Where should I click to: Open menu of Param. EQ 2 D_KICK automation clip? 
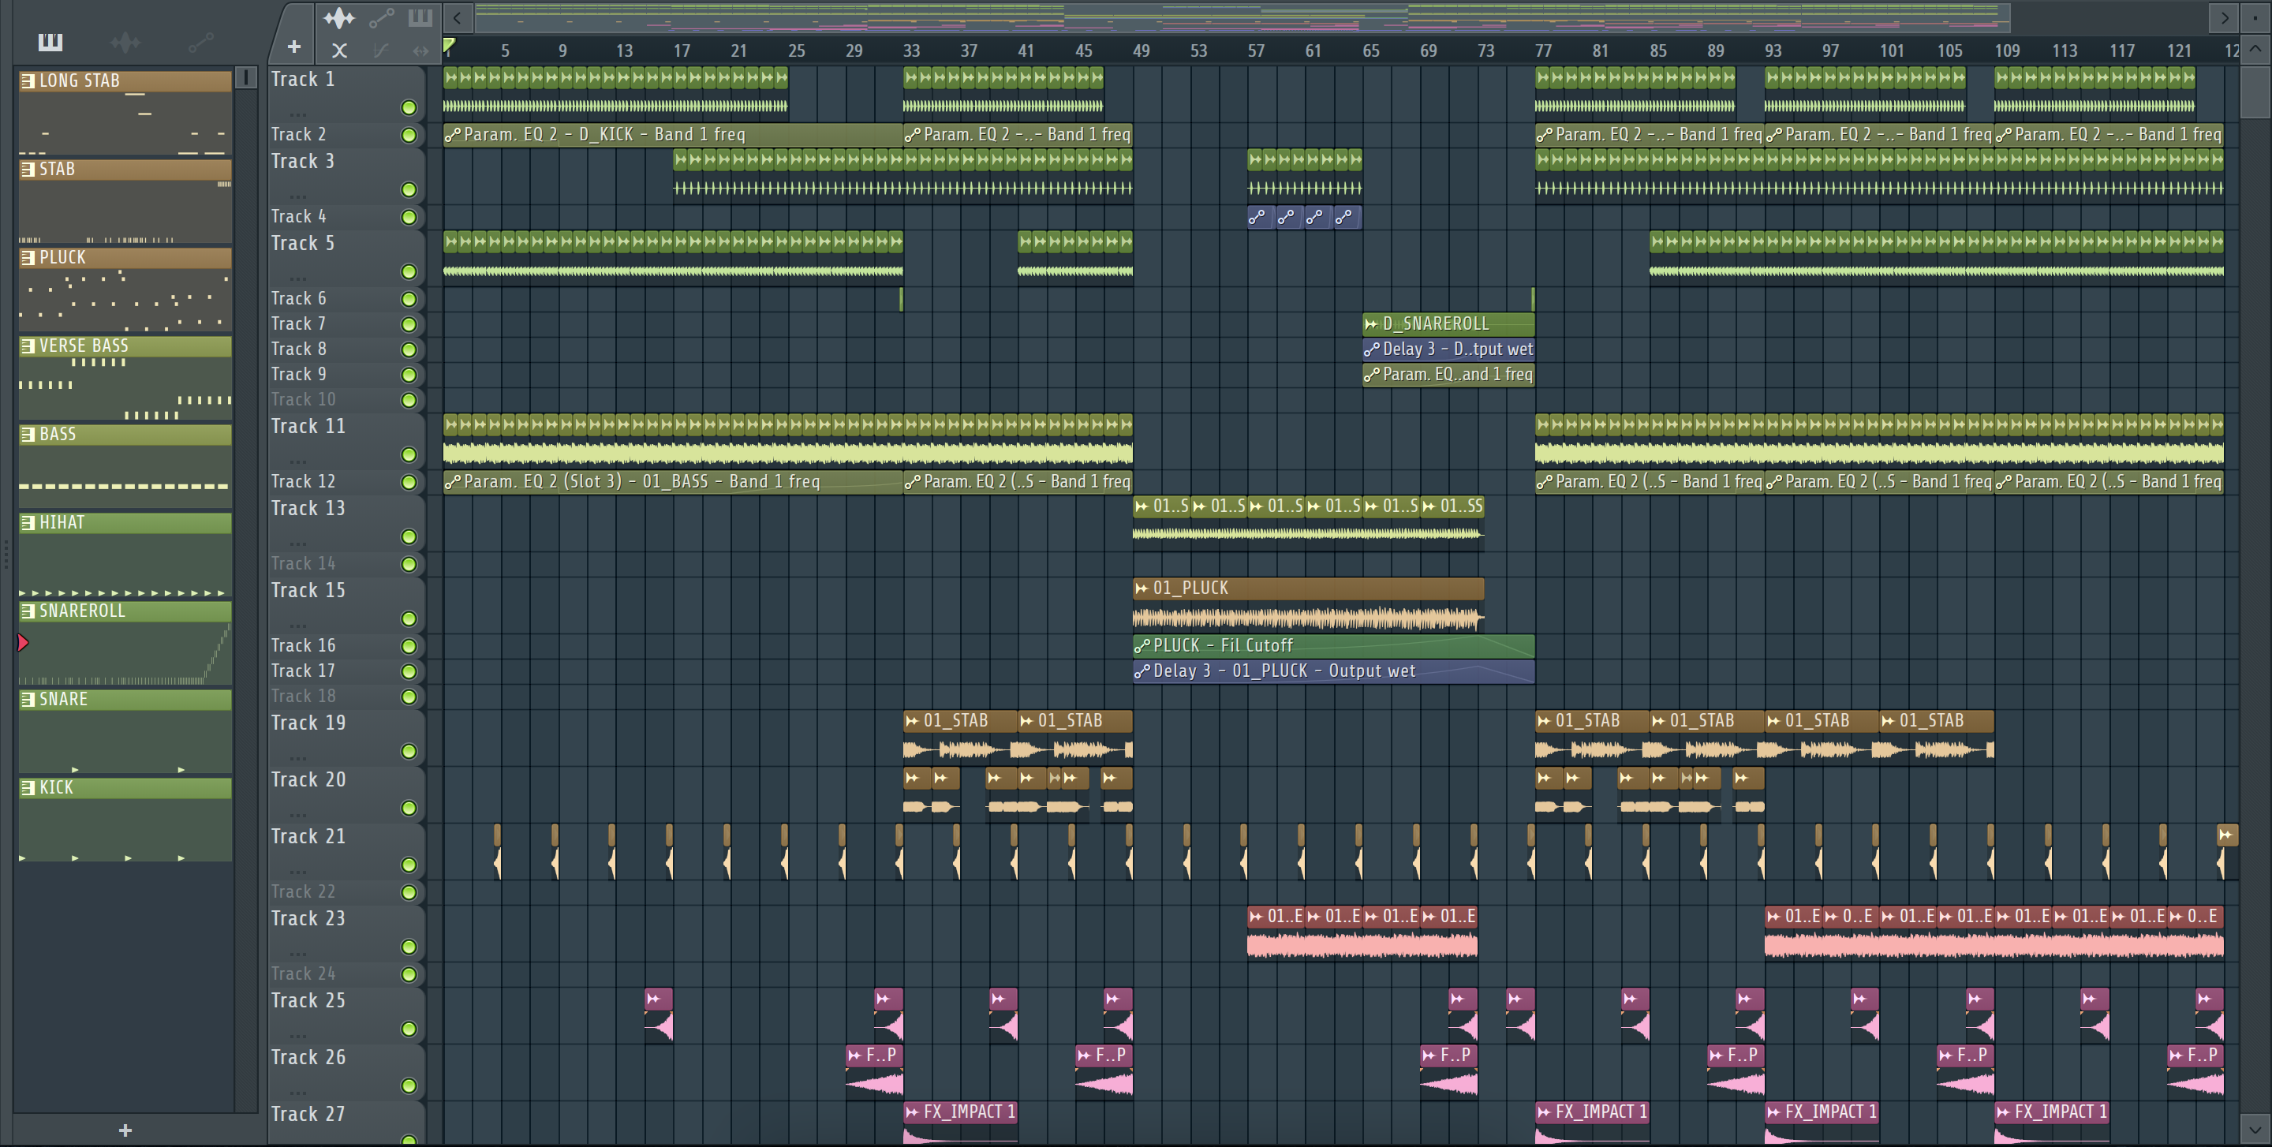453,135
